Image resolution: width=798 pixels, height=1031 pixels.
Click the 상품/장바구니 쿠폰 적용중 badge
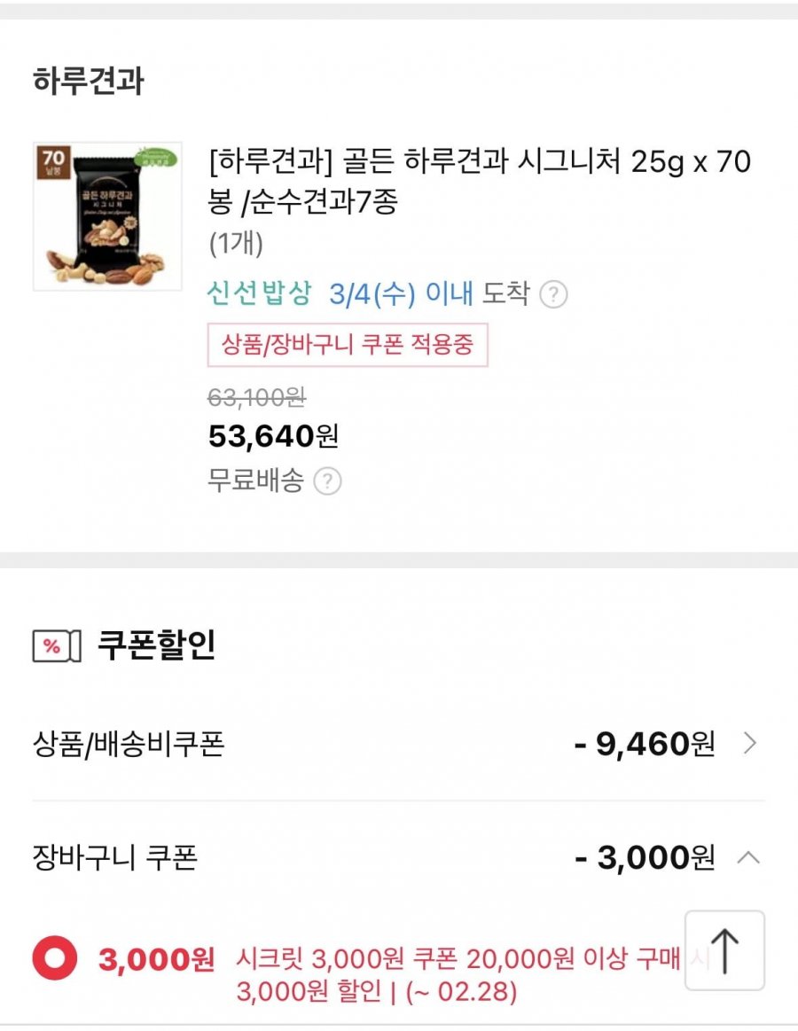(x=348, y=345)
